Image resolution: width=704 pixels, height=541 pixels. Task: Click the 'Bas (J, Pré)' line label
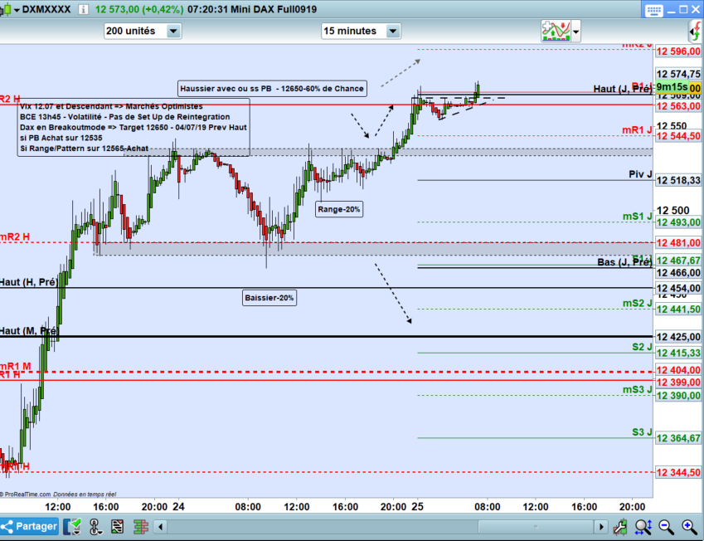coord(624,262)
